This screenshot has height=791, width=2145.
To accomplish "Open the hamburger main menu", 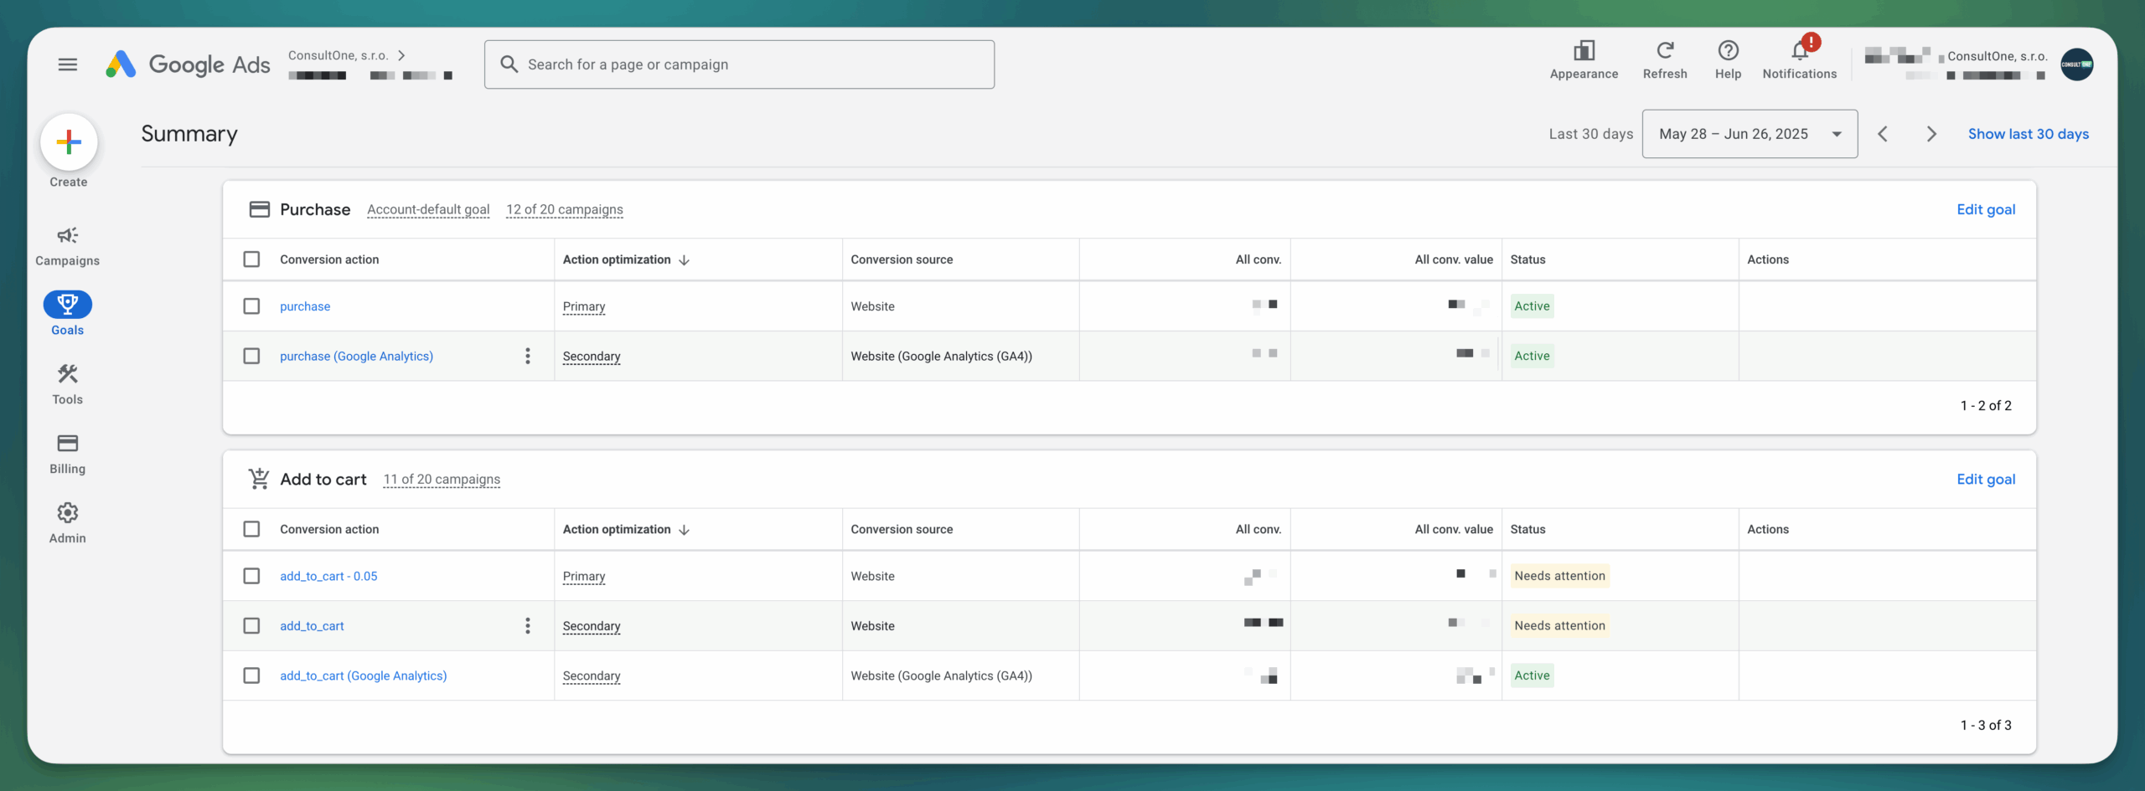I will tap(68, 64).
